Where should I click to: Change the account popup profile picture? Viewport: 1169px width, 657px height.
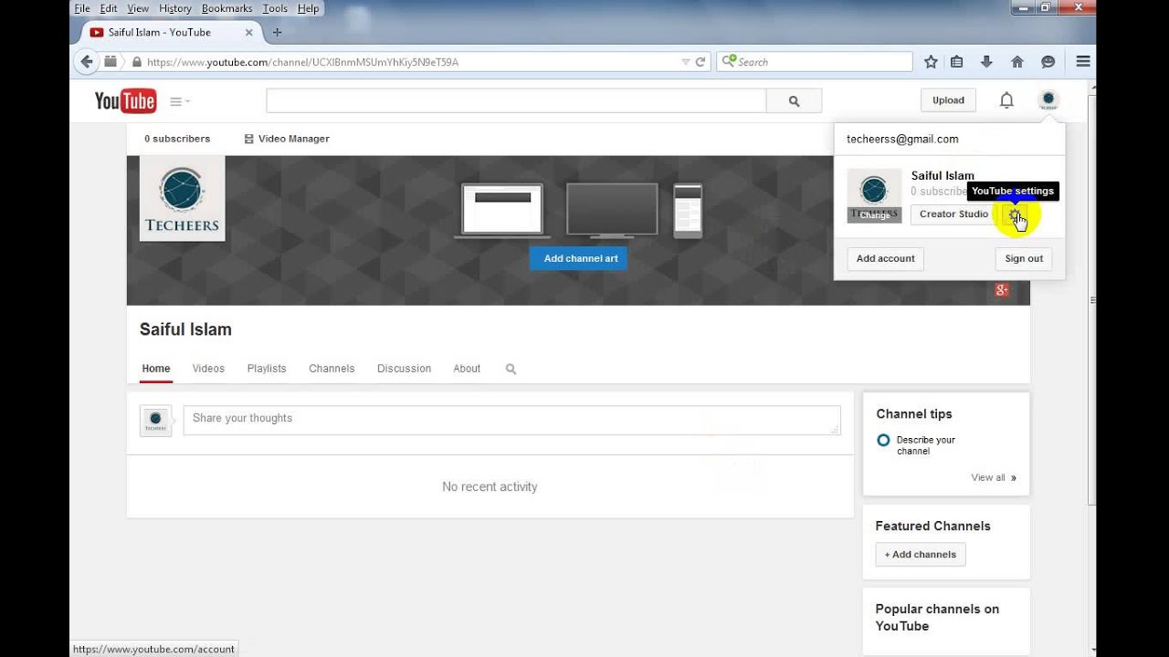click(x=874, y=215)
